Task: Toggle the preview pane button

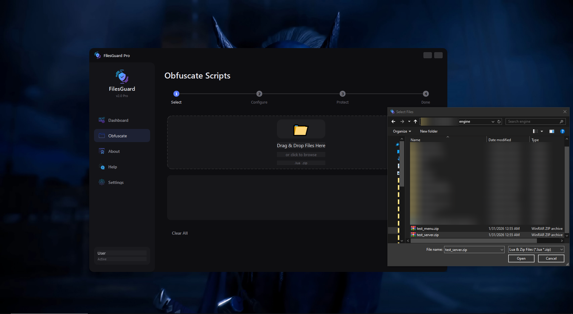Action: point(552,131)
